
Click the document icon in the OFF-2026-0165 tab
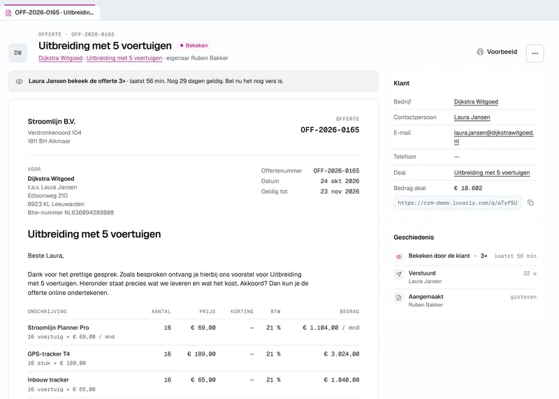[x=8, y=13]
